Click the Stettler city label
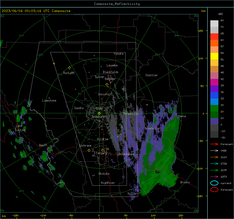The height and width of the screenshot is (219, 234). pos(152,75)
